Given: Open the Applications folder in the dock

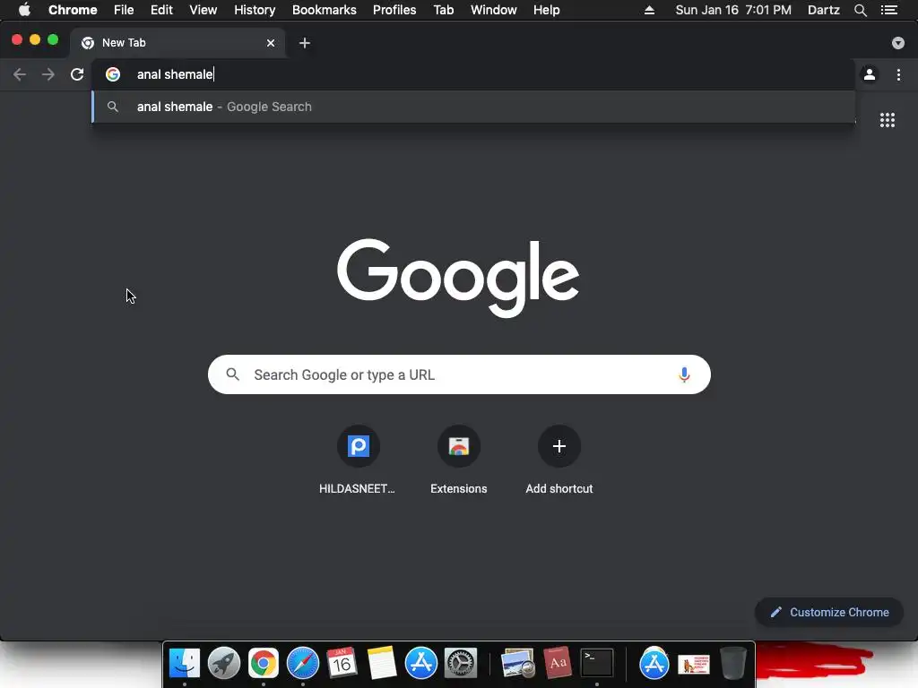Looking at the screenshot, I should (654, 663).
